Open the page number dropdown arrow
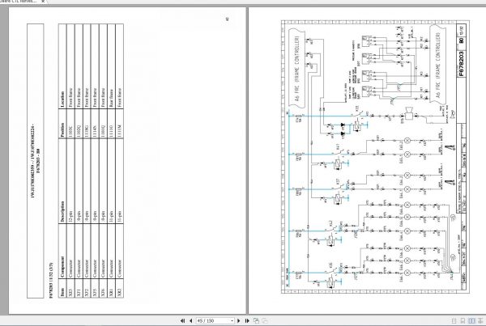The width and height of the screenshot is (486, 326). 232,321
